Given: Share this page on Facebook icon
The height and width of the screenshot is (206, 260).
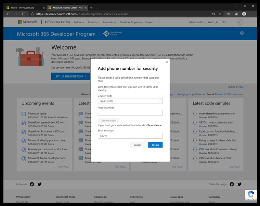Looking at the screenshot, I should pos(232,184).
